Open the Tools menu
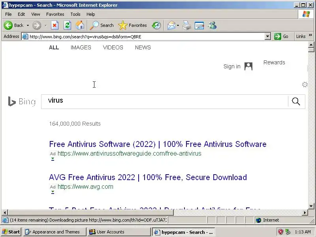This screenshot has width=316, height=237. pos(75,14)
